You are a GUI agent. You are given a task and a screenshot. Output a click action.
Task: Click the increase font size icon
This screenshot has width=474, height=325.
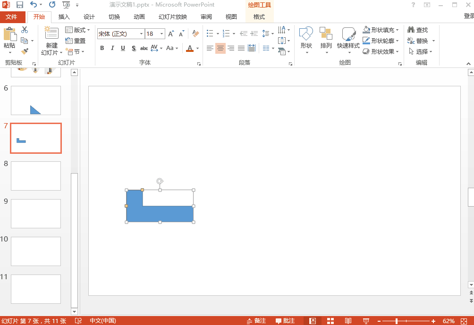pyautogui.click(x=170, y=34)
